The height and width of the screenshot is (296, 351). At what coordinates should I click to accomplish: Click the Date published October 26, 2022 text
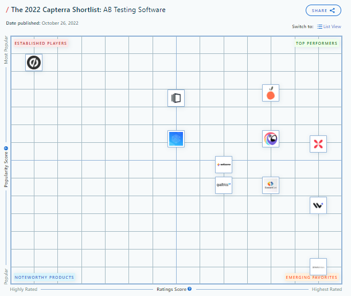(42, 23)
